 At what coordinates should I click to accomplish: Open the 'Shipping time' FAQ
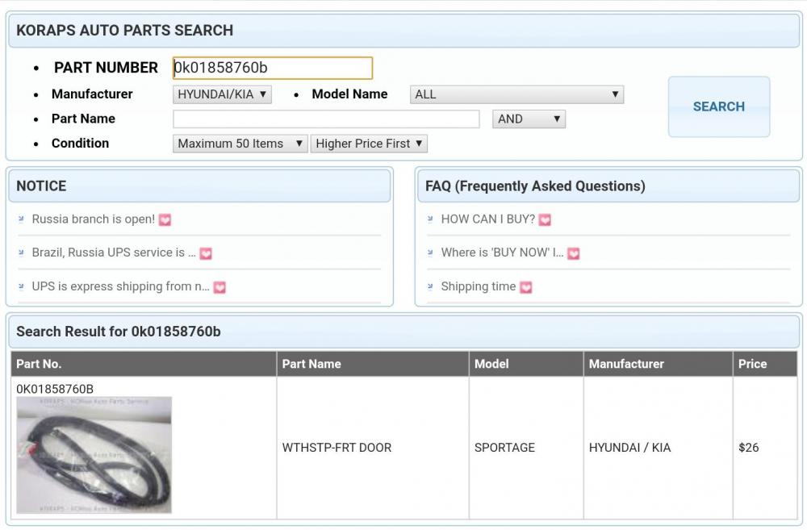point(478,286)
